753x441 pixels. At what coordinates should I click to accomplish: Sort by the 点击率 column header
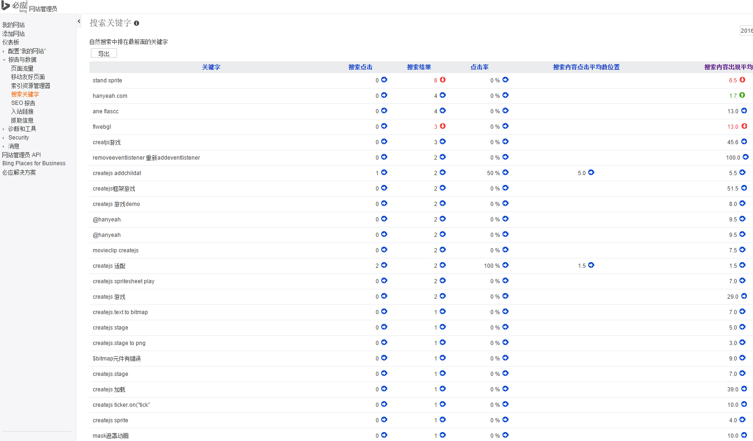click(x=480, y=67)
